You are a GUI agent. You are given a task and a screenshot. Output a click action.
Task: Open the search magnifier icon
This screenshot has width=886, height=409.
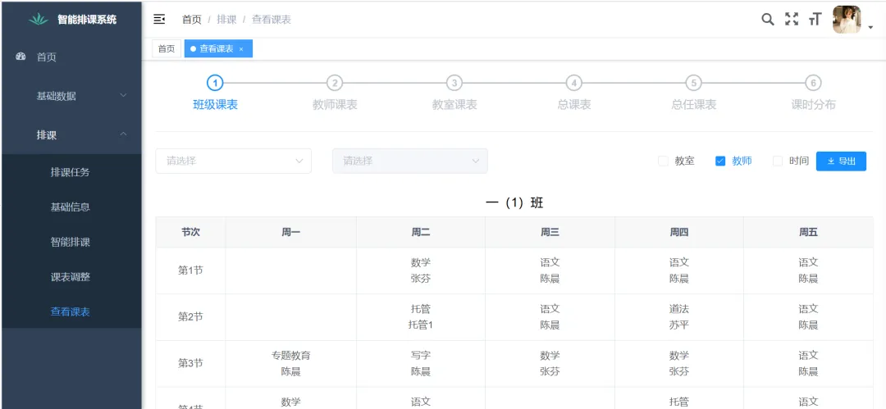pos(768,19)
